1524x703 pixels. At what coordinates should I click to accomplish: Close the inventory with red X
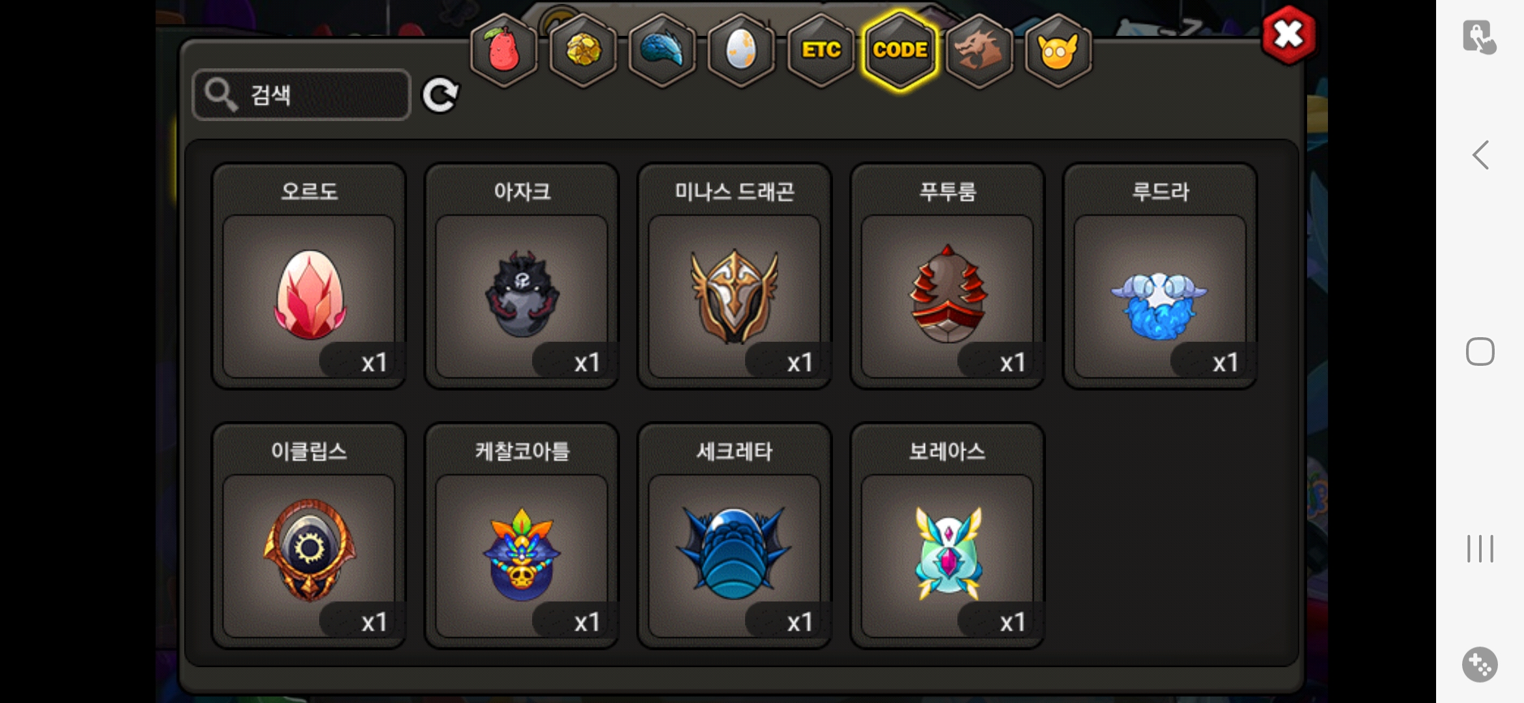click(1288, 35)
